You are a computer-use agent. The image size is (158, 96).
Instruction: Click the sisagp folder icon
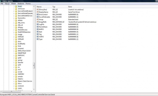click(16, 34)
